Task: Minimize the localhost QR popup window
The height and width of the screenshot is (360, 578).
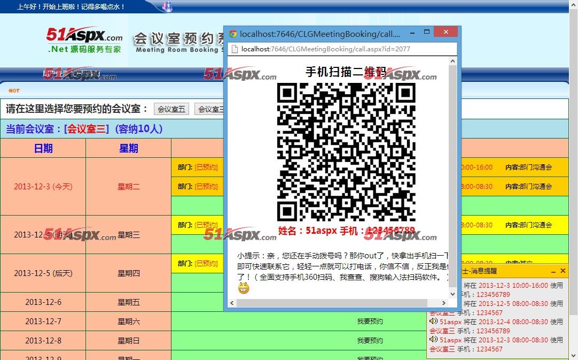Action: pyautogui.click(x=412, y=32)
